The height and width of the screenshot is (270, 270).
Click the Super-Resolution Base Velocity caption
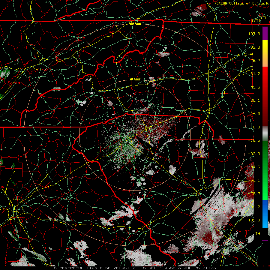[x=135, y=268]
